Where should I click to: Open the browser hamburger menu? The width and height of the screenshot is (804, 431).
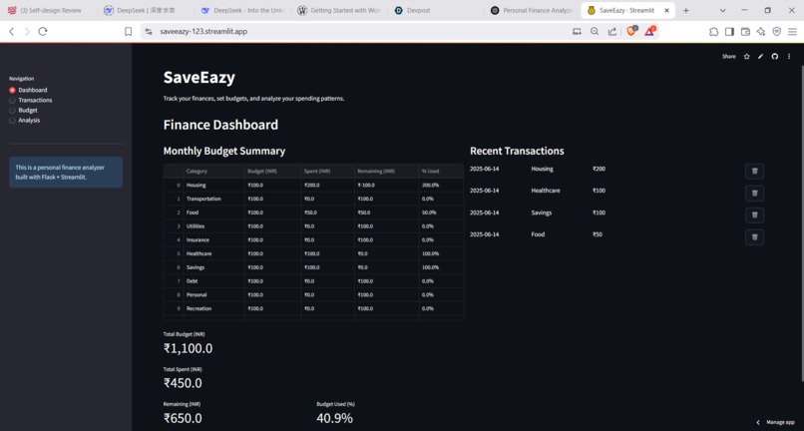(793, 31)
